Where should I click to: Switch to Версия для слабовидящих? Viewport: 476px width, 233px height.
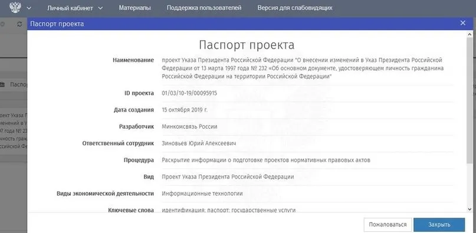point(295,8)
